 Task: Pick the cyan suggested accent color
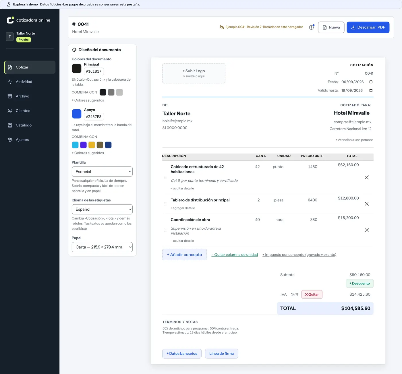click(75, 145)
